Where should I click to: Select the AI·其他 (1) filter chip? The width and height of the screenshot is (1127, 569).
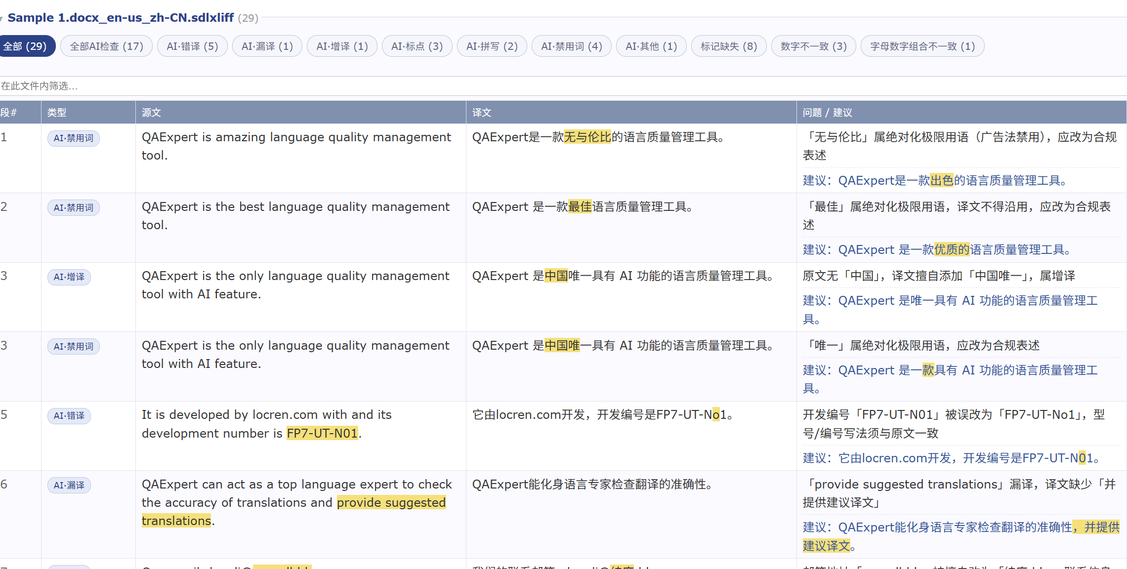tap(651, 46)
